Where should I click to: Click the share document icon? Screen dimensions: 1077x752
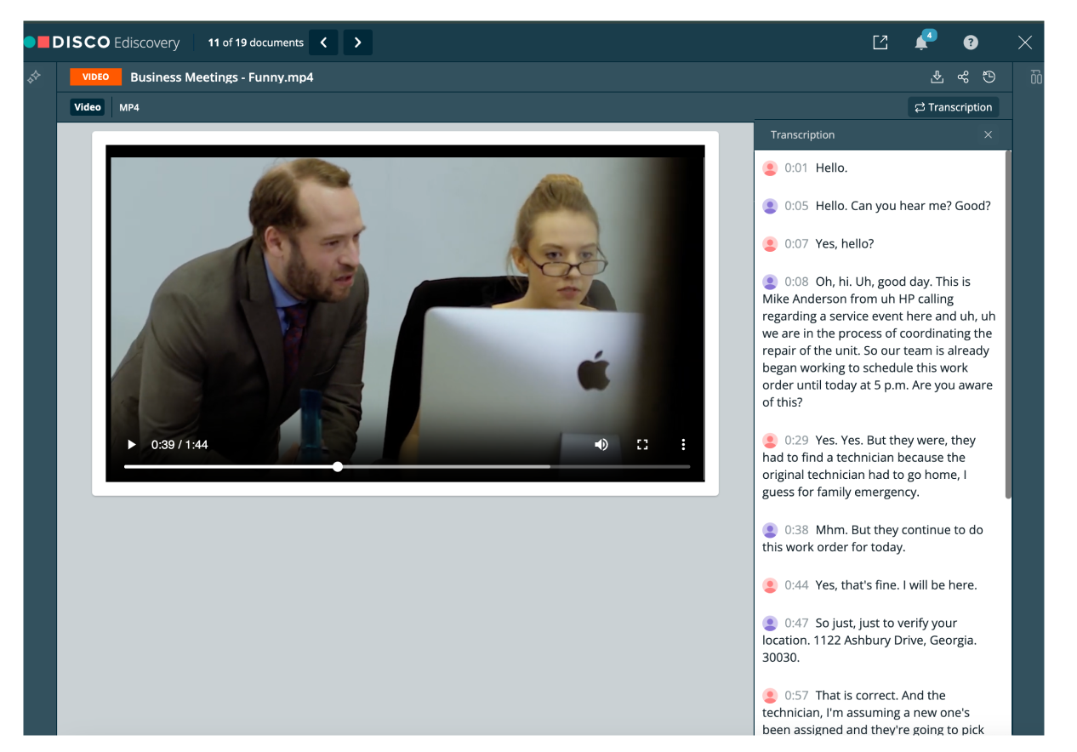pos(963,77)
